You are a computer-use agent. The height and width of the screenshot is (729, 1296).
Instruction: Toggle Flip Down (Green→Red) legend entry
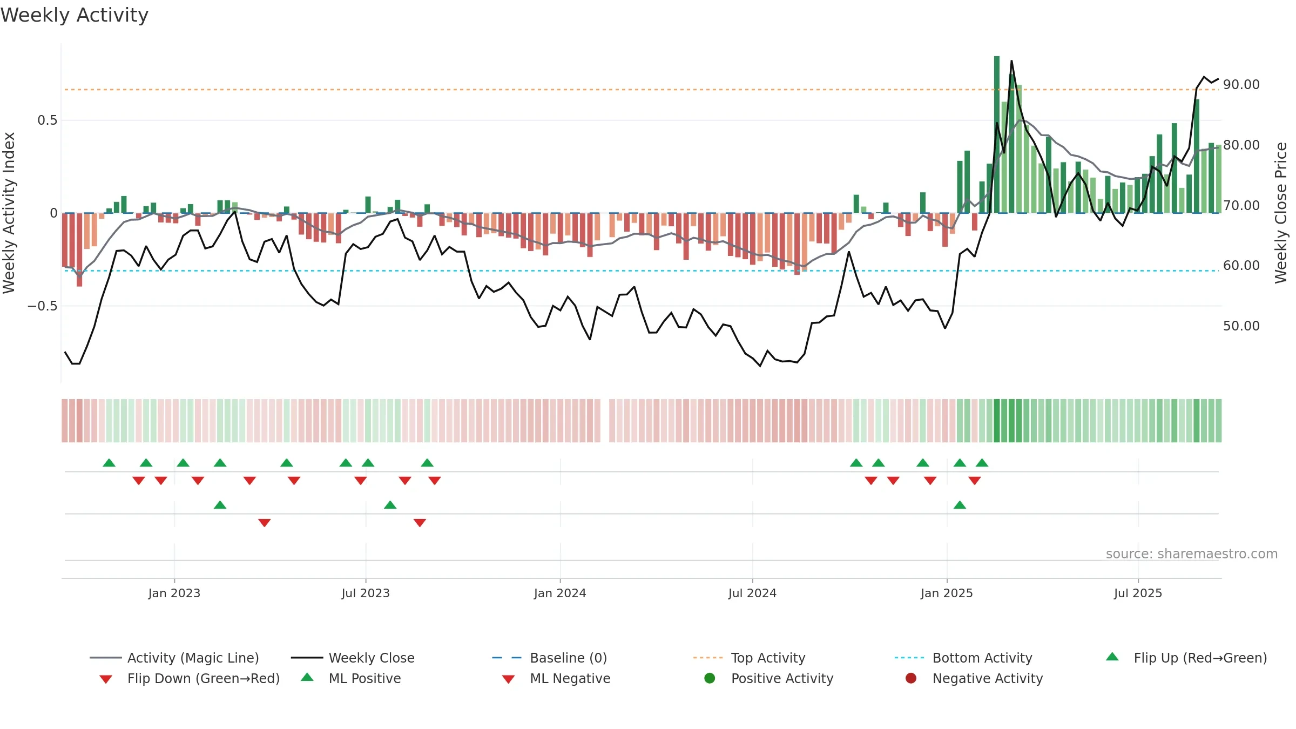pos(190,678)
